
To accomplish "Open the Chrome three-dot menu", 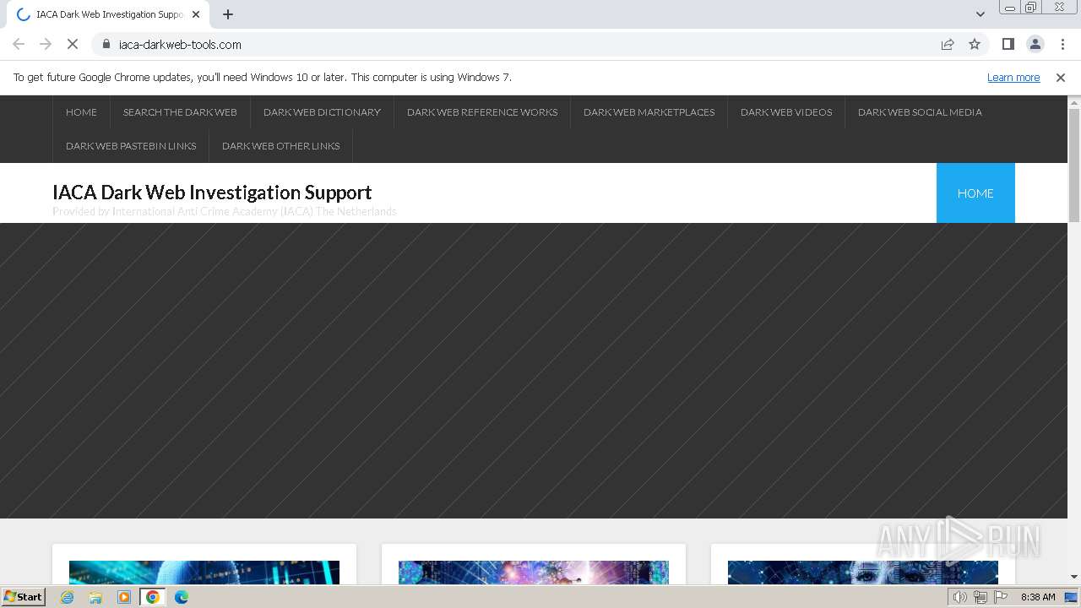I will tap(1062, 44).
